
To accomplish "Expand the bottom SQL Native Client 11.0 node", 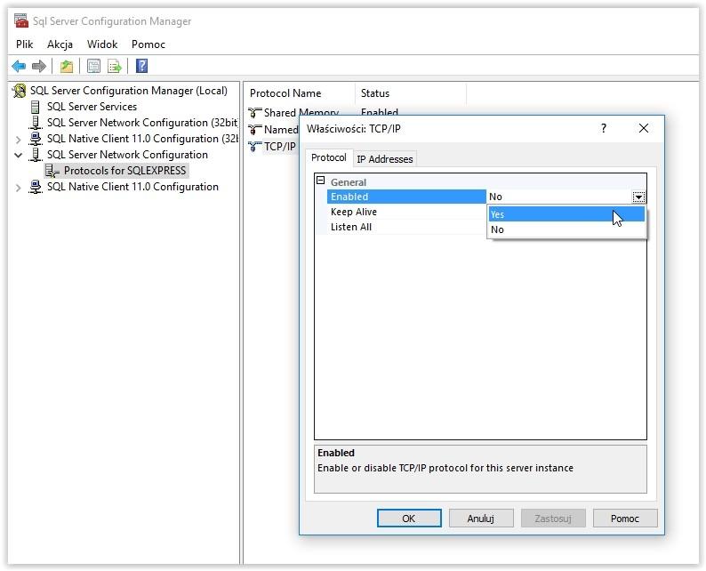I will 18,188.
